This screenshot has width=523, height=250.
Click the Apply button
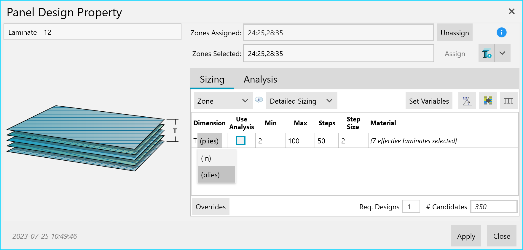(466, 236)
